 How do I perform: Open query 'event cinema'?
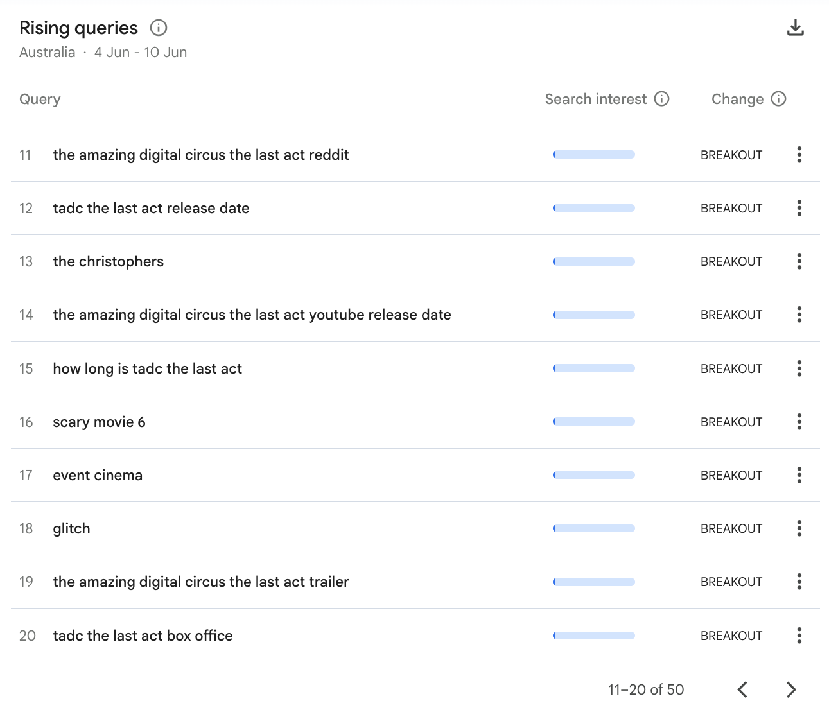pos(98,475)
